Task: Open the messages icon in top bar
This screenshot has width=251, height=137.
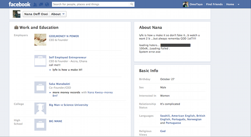Action: (x=41, y=4)
